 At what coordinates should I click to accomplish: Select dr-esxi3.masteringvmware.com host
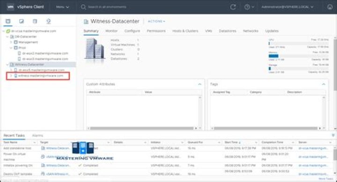point(45,59)
